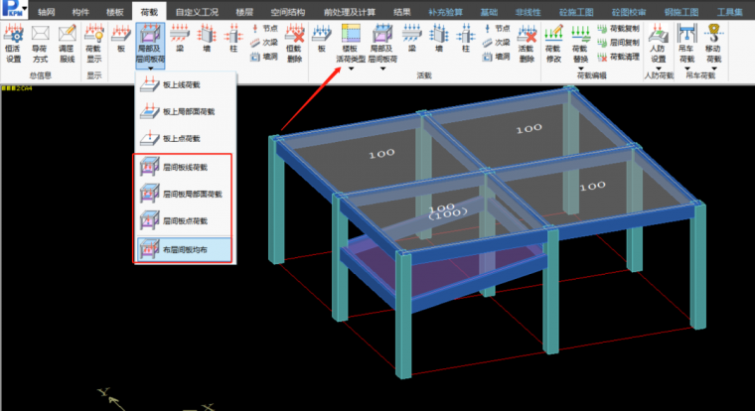The height and width of the screenshot is (411, 755).
Task: Choose the dead load 节点 node tool
Action: pos(264,29)
